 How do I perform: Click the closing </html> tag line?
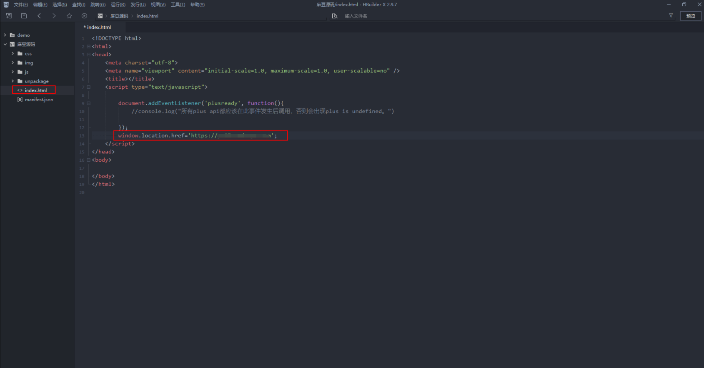[103, 184]
